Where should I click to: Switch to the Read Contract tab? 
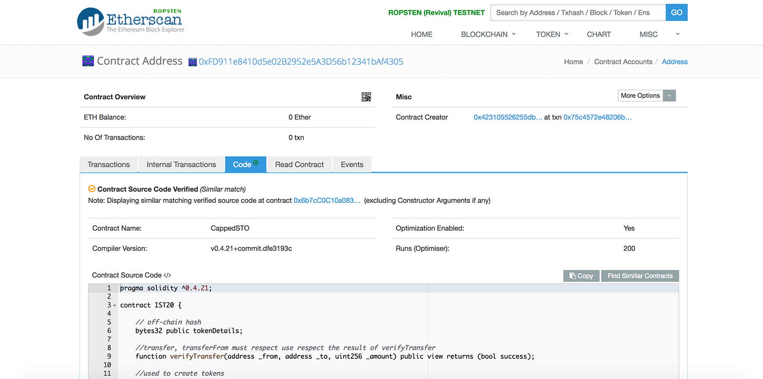[299, 164]
